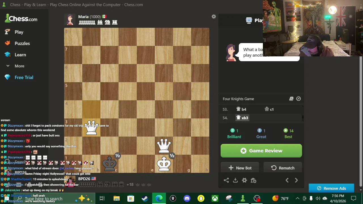
Task: Open game settings gear below move list
Action: click(244, 180)
